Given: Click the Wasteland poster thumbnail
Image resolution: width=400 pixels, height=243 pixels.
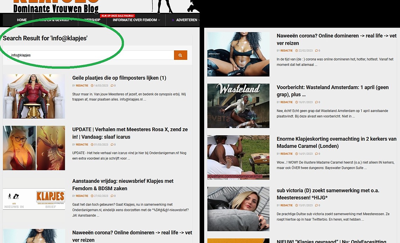Looking at the screenshot, I should coord(238,106).
